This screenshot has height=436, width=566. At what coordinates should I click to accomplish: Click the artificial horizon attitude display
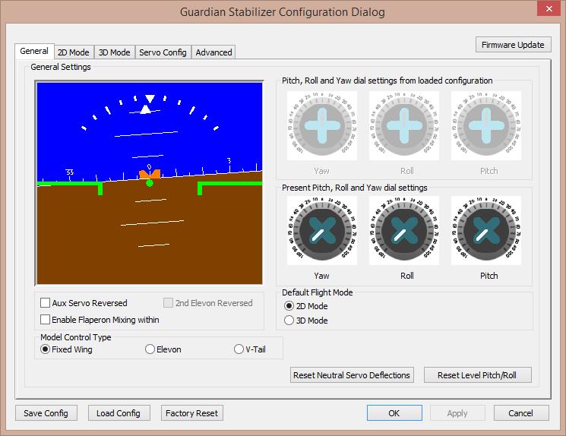(x=150, y=183)
